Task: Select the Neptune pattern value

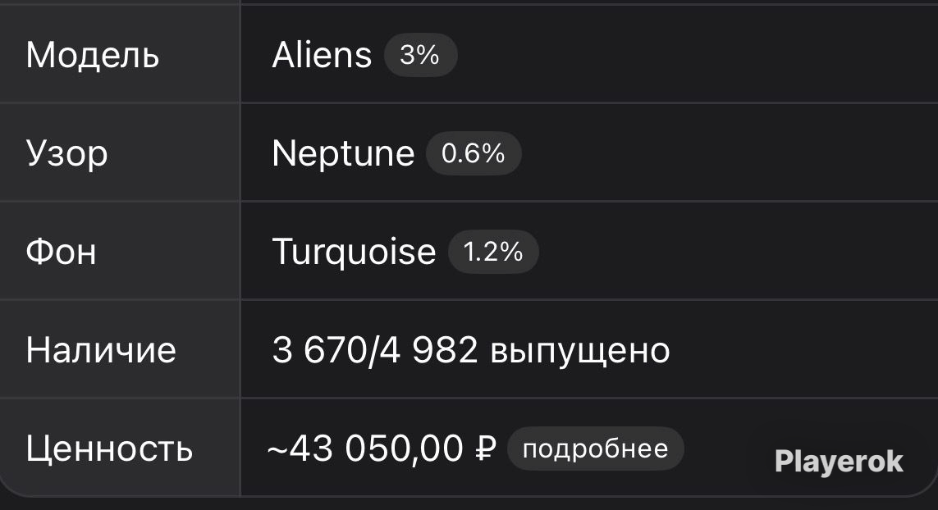Action: [x=343, y=153]
